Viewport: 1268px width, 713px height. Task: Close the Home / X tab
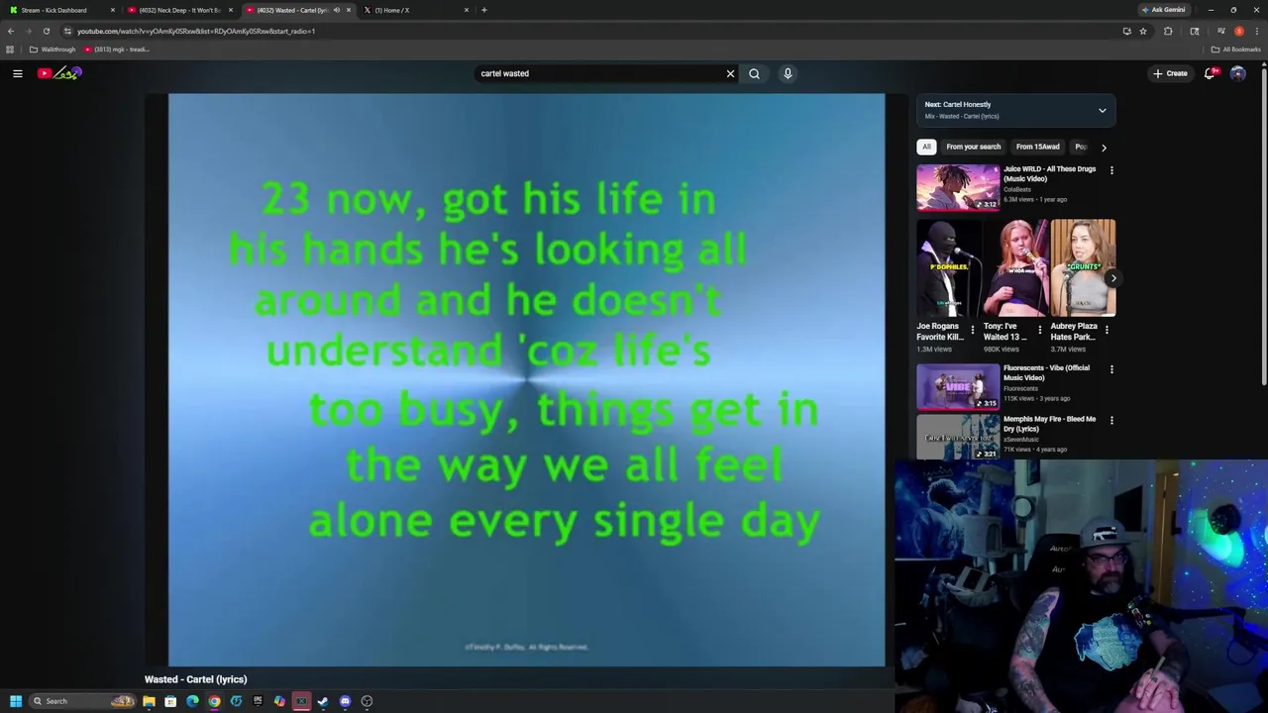point(467,10)
